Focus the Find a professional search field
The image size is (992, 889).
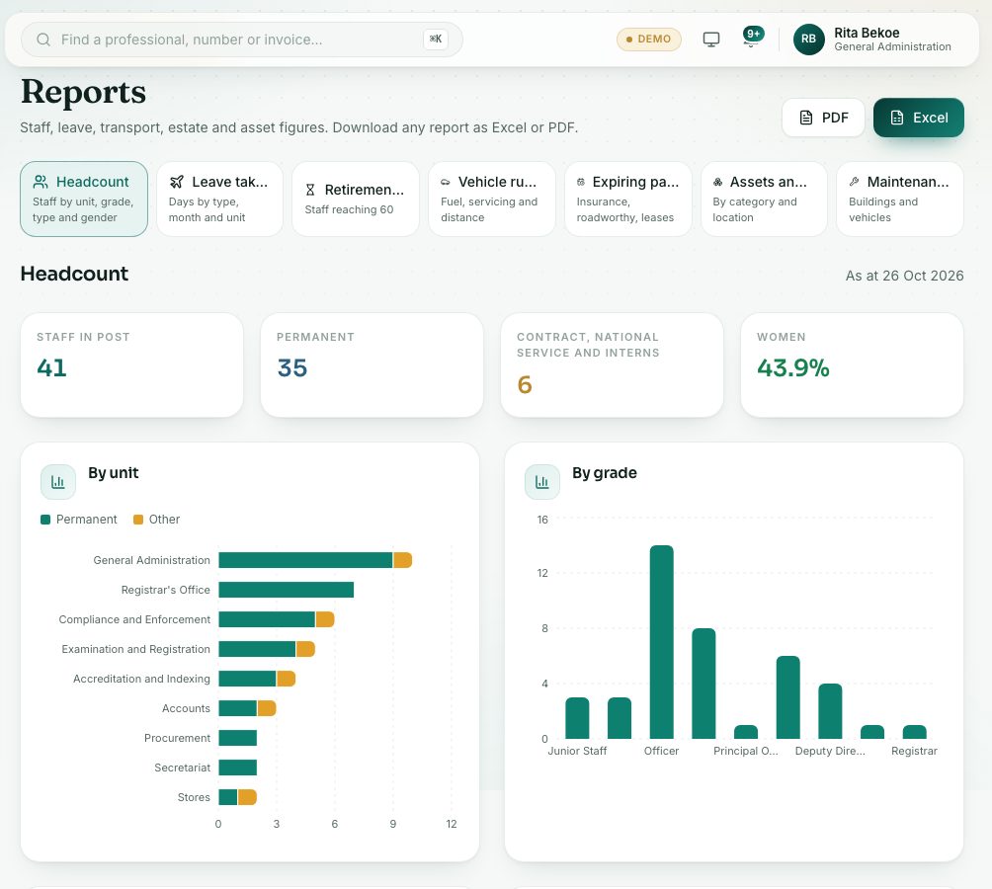pyautogui.click(x=242, y=40)
